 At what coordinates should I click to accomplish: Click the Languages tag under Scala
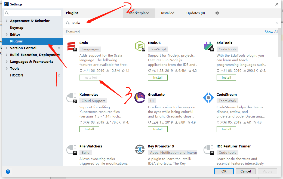[x=90, y=49]
